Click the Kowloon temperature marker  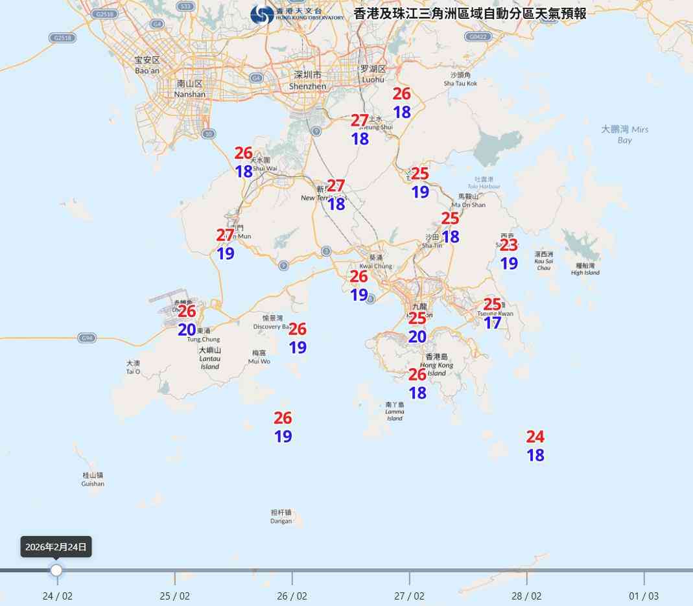tap(417, 328)
